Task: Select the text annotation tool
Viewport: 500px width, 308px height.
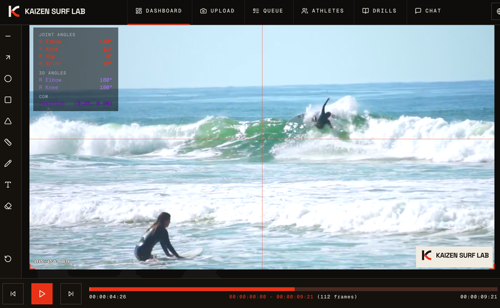Action: 8,185
